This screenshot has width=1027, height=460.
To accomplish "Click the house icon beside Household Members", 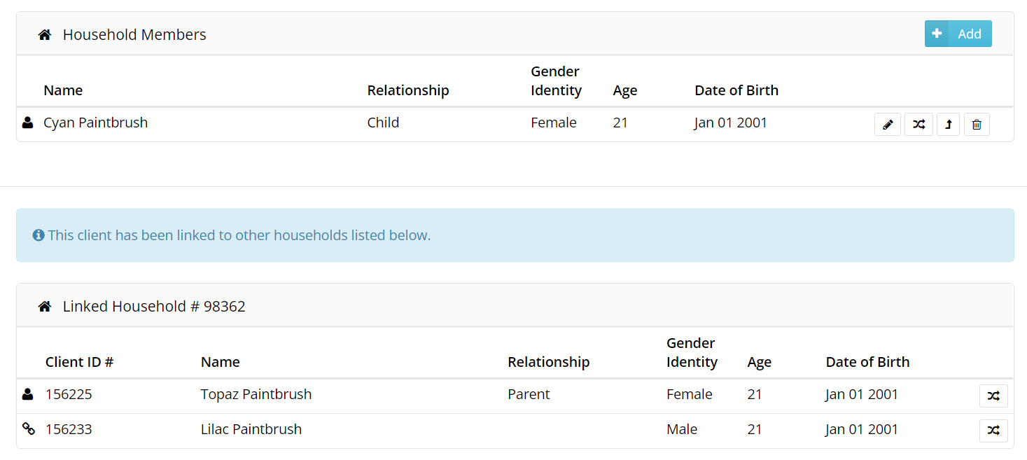I will (44, 33).
